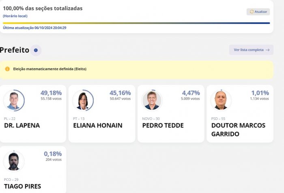Select the TIAGO PIRES candidate name
284x193 pixels.
click(x=22, y=187)
